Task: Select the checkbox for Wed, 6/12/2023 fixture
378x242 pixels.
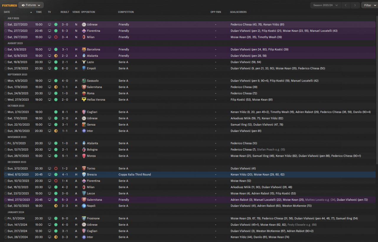Action: pos(5,175)
